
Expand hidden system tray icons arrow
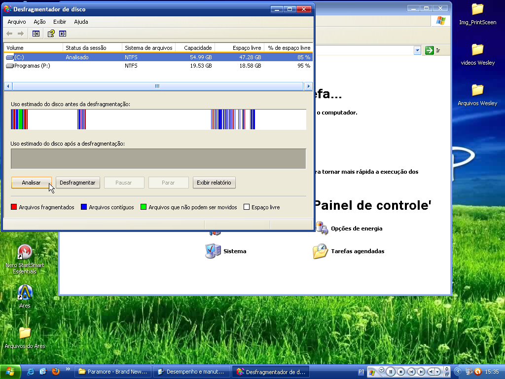[458, 372]
